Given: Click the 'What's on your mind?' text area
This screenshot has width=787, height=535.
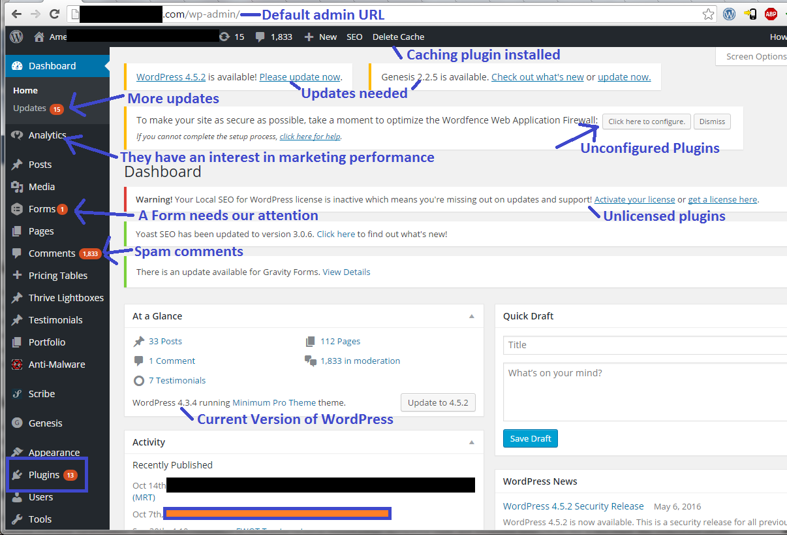Looking at the screenshot, I should click(645, 391).
